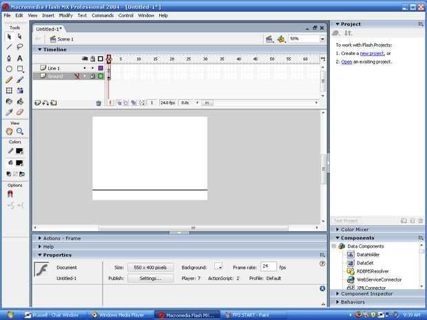Toggle Line 1 layer visibility dot

click(85, 68)
